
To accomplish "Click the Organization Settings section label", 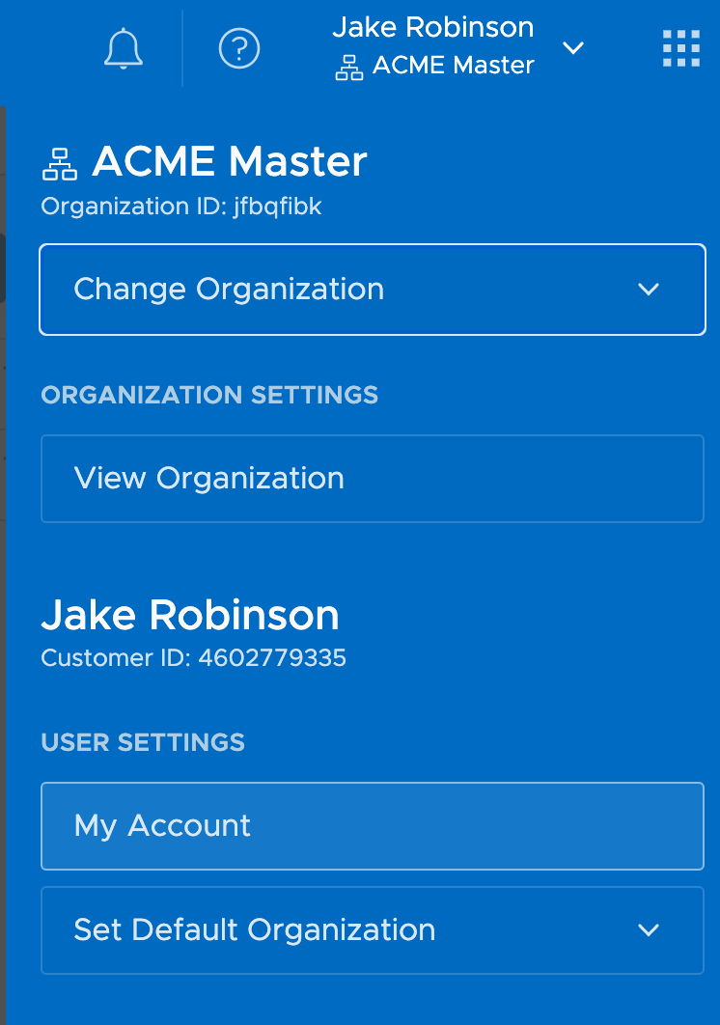I will pos(209,395).
